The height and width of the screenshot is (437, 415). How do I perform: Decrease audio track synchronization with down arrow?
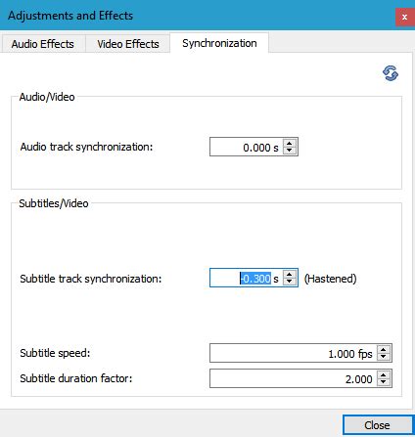click(289, 151)
